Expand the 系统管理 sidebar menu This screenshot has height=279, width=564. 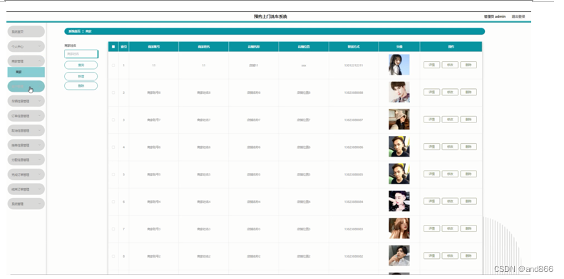click(26, 204)
